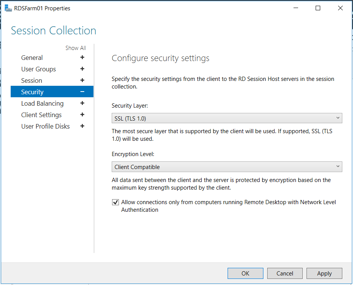
Task: Toggle Network Level Authentication checkbox
Action: (x=116, y=202)
